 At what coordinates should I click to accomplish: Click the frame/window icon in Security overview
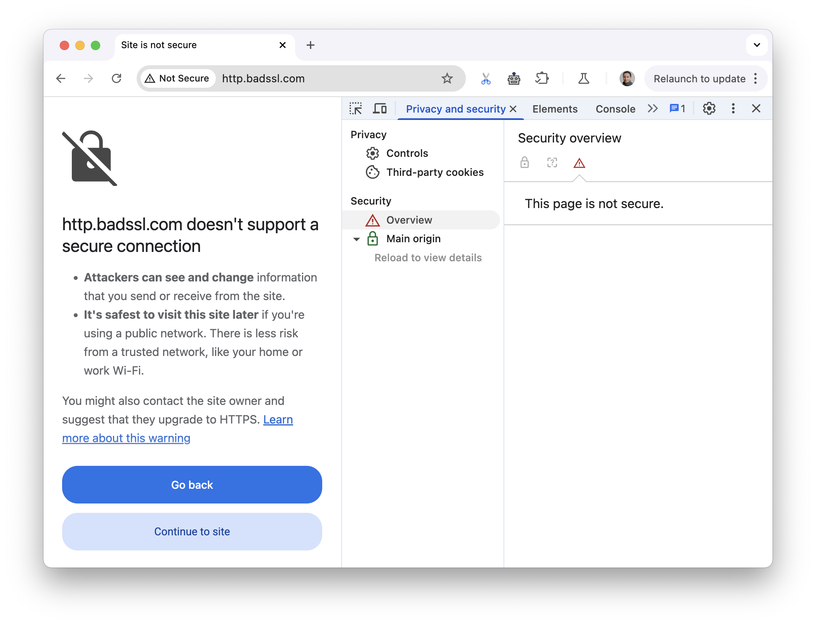click(x=552, y=163)
